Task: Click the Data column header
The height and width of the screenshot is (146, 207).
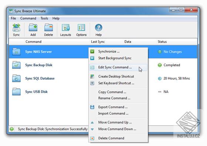Action: [128, 42]
